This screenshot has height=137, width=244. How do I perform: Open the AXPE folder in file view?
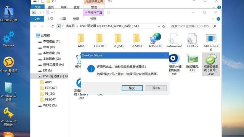pyautogui.click(x=81, y=40)
